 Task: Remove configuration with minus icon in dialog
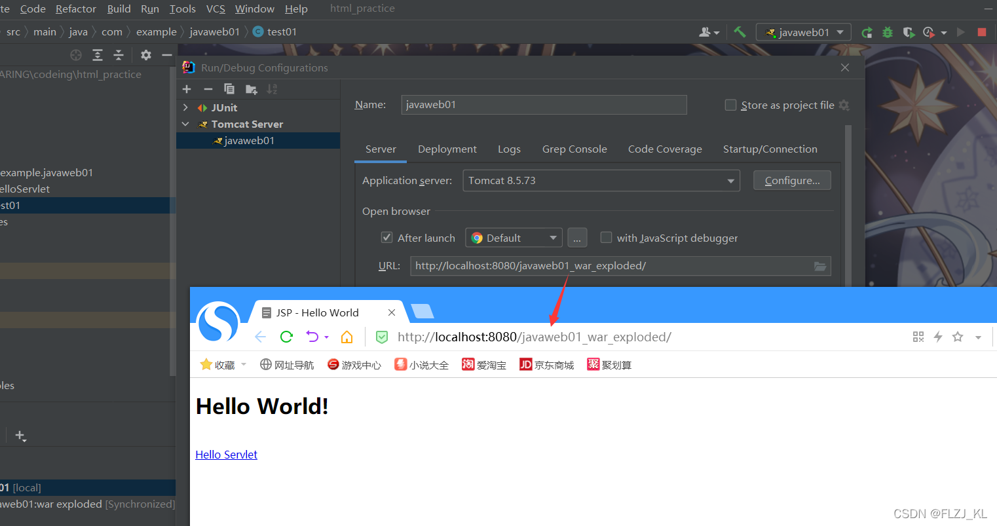click(208, 89)
